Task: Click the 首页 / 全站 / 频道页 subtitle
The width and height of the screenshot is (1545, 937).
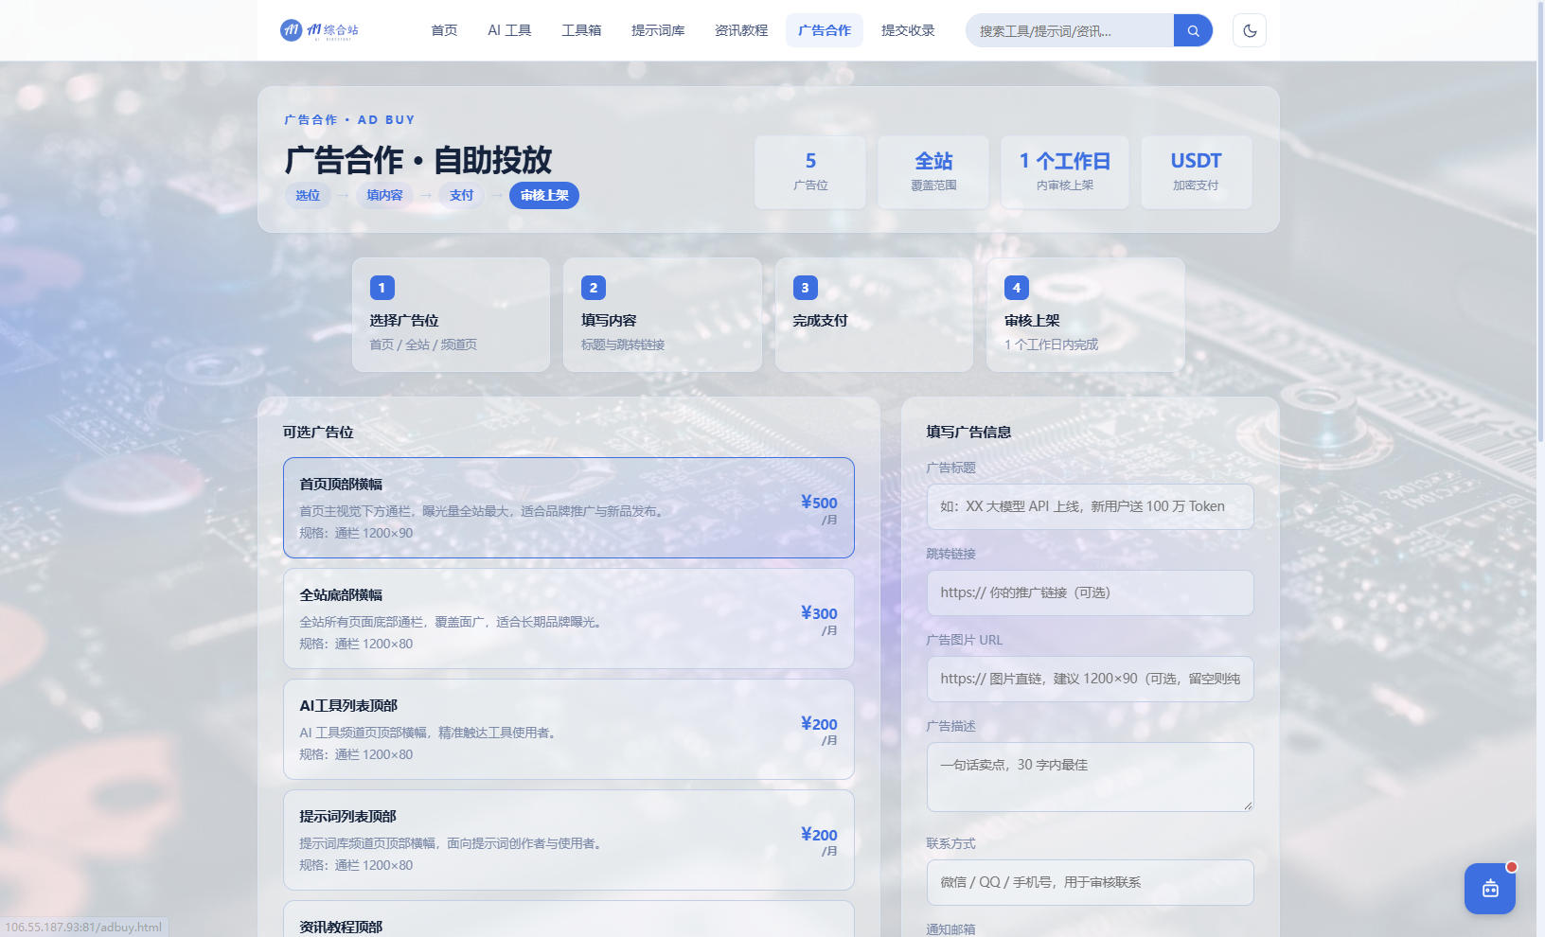Action: [x=423, y=345]
